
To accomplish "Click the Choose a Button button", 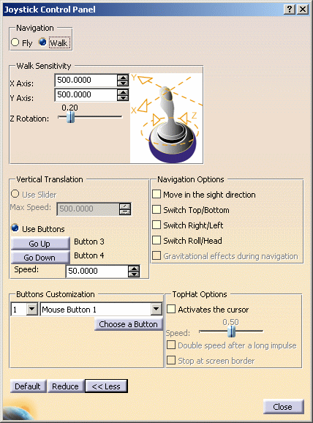I will 129,324.
